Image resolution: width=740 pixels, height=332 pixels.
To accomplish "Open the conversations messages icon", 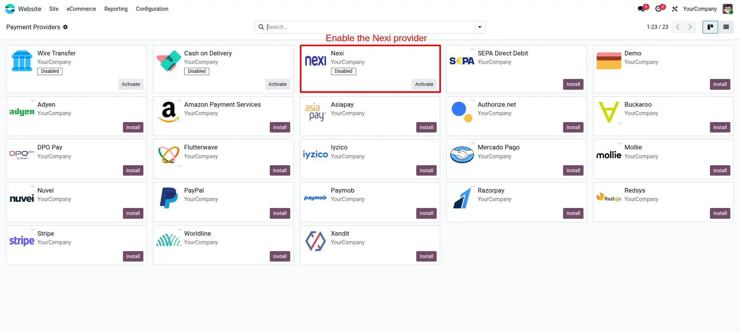I will (642, 8).
